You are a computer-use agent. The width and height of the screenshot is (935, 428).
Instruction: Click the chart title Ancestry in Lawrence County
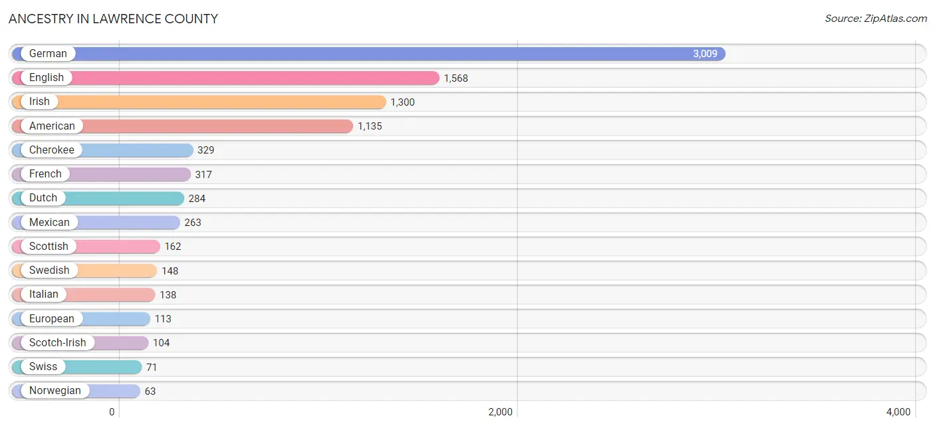113,19
